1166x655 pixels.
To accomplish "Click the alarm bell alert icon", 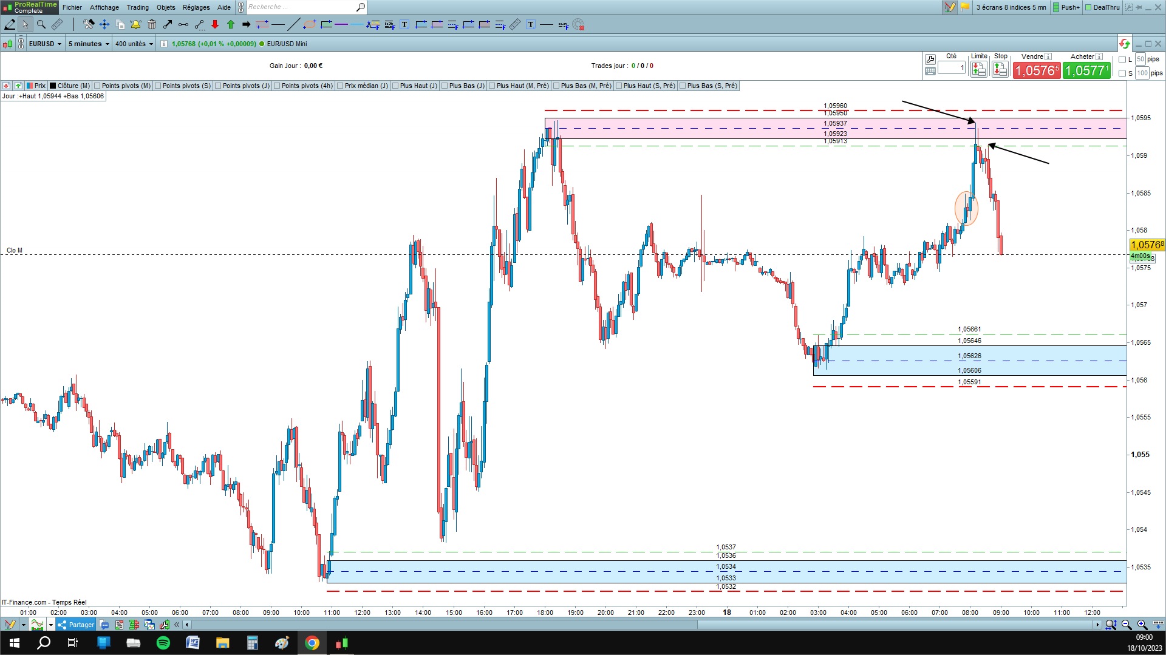I will click(x=135, y=25).
